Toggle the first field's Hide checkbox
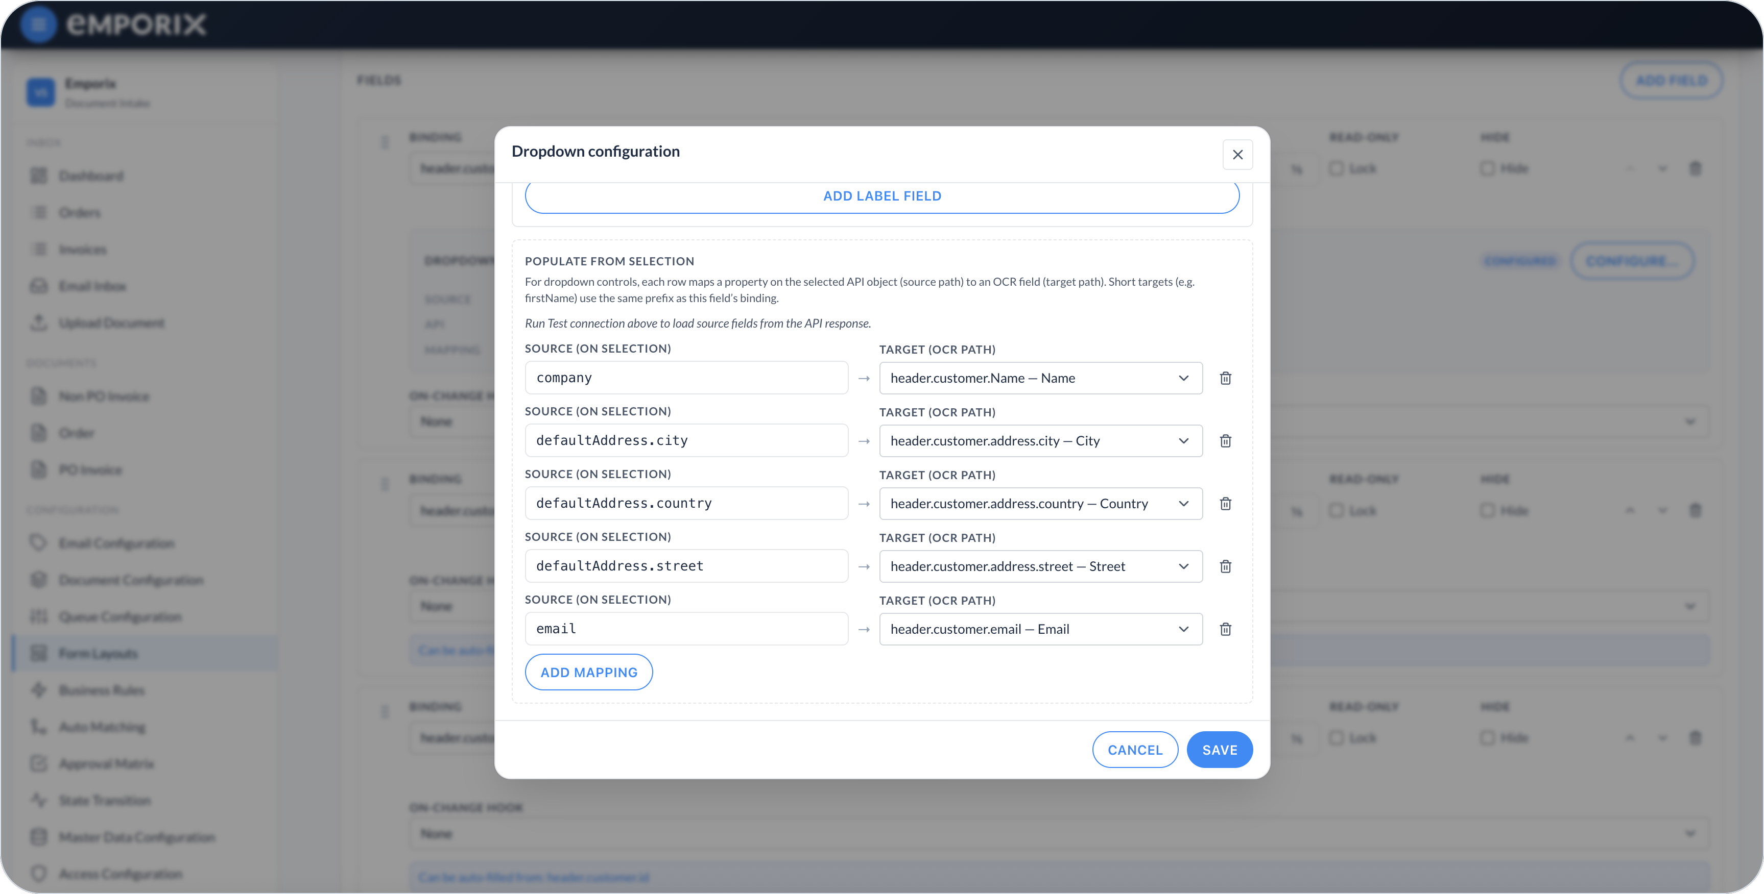Screen dimensions: 1764x894 (x=1487, y=168)
